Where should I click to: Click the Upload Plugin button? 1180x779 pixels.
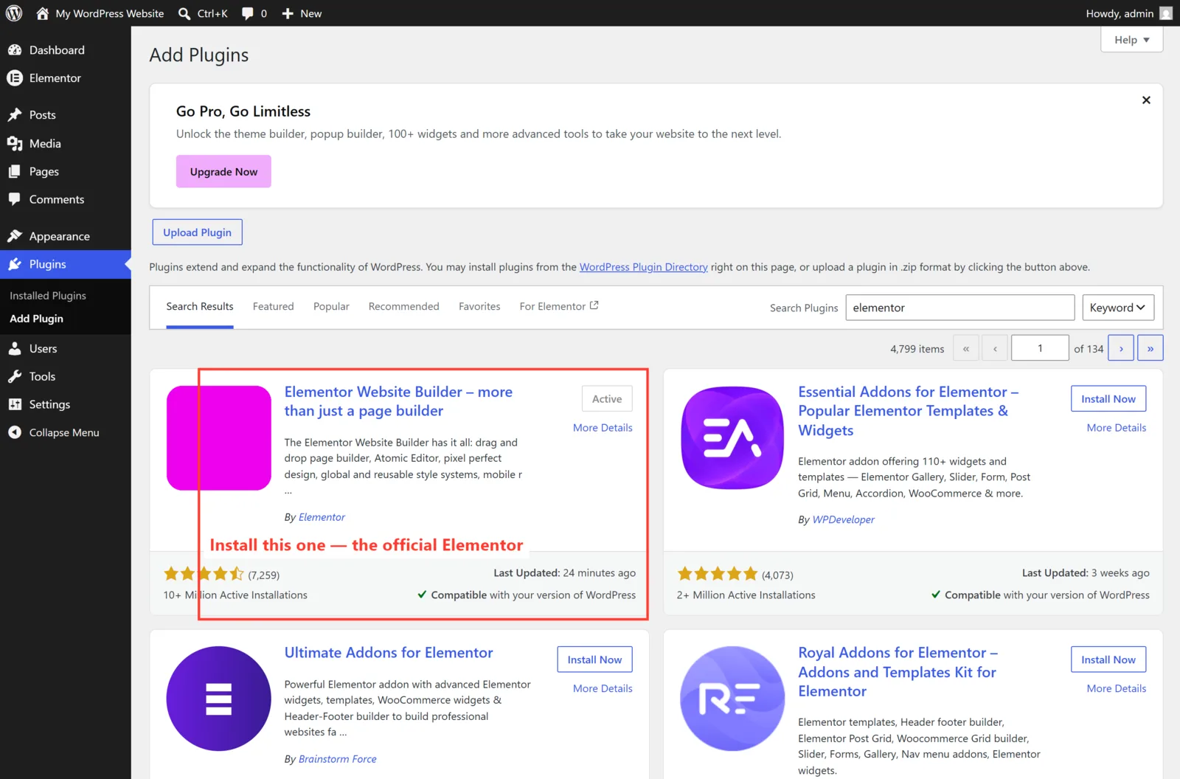tap(197, 232)
